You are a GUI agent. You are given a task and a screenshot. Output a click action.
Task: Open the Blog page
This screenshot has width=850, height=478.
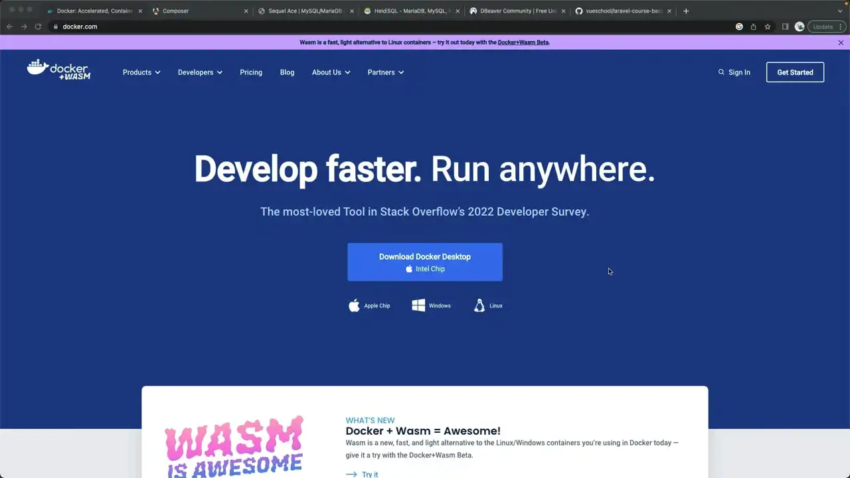coord(287,72)
